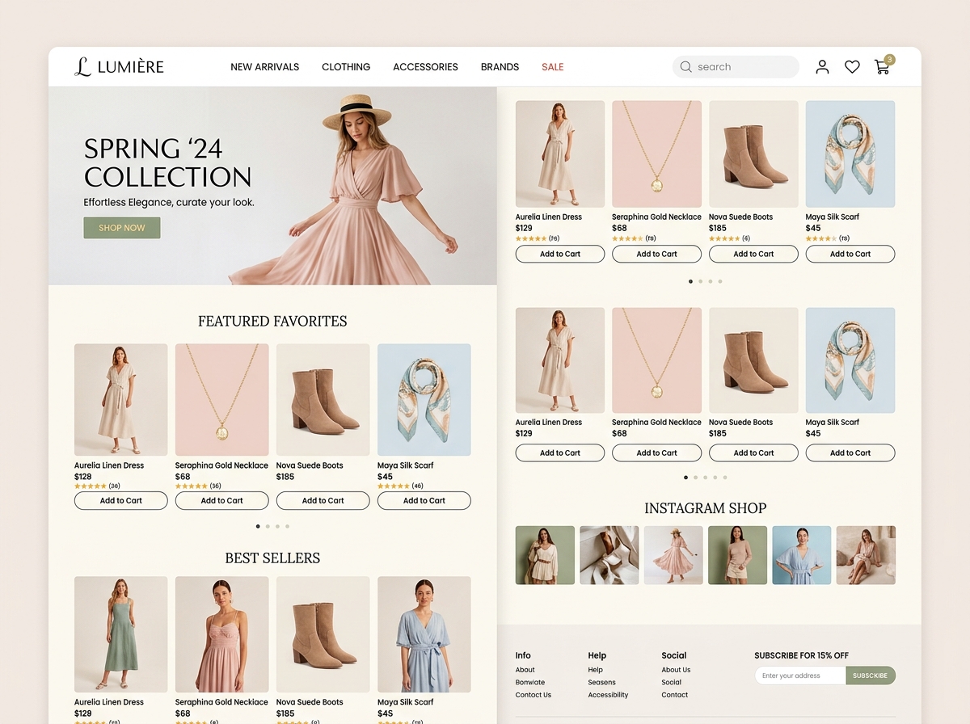This screenshot has width=970, height=724.
Task: Click the Seasens link under Help
Action: point(601,682)
